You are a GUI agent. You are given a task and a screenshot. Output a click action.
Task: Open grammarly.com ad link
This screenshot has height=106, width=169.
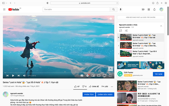coord(138,75)
